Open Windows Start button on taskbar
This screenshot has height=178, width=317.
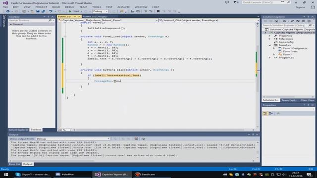pos(6,175)
